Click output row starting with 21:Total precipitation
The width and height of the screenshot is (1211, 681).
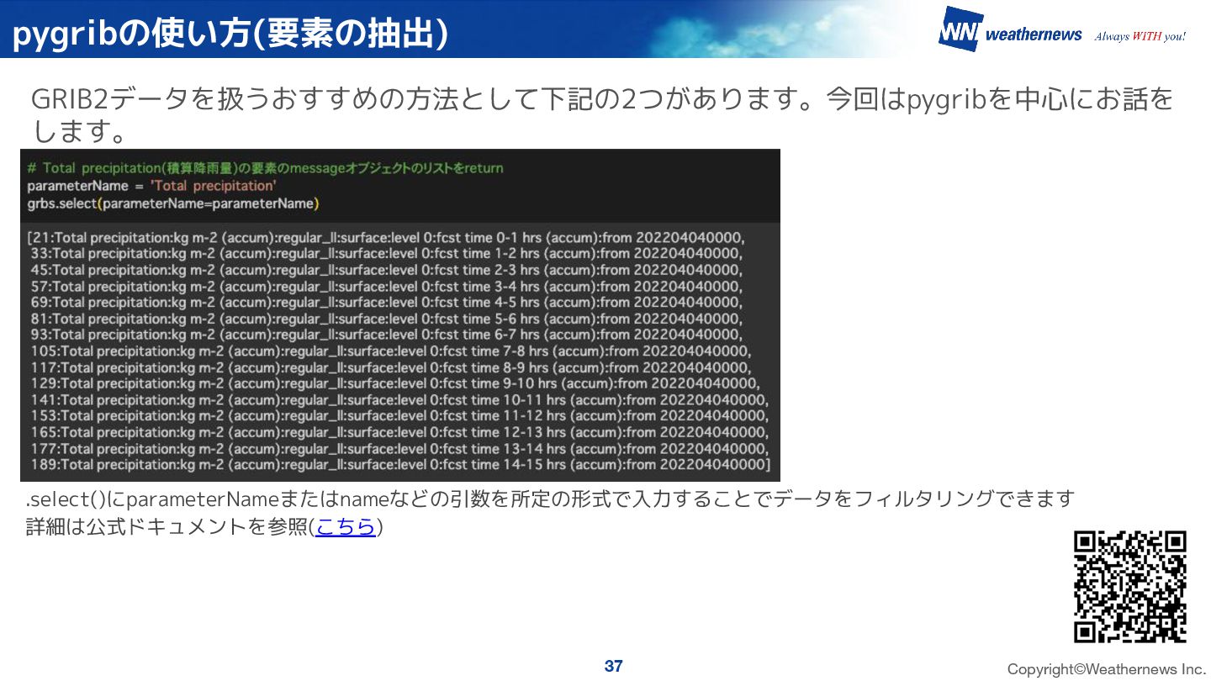(x=386, y=237)
